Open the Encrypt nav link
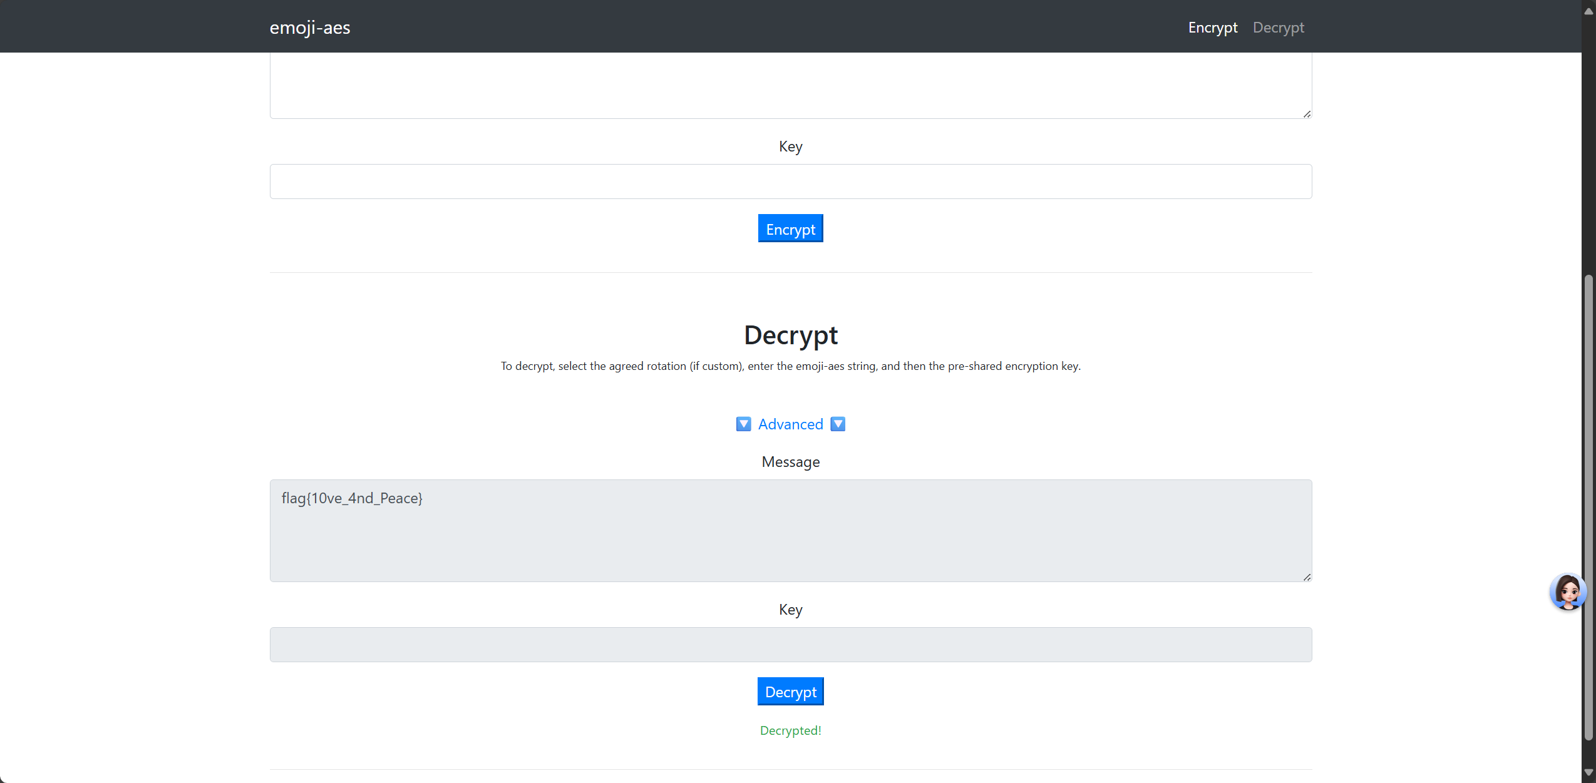The width and height of the screenshot is (1596, 783). [1212, 28]
